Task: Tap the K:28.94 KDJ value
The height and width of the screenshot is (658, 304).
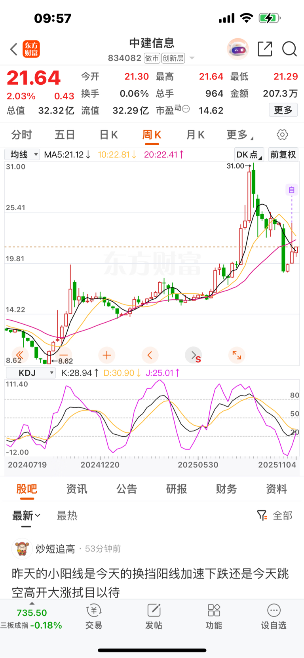Action: (80, 373)
